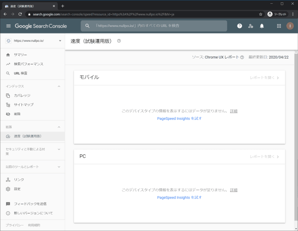Viewport: 298px width, 231px height.
Task: Click レポートを開く for PC
Action: [x=264, y=157]
